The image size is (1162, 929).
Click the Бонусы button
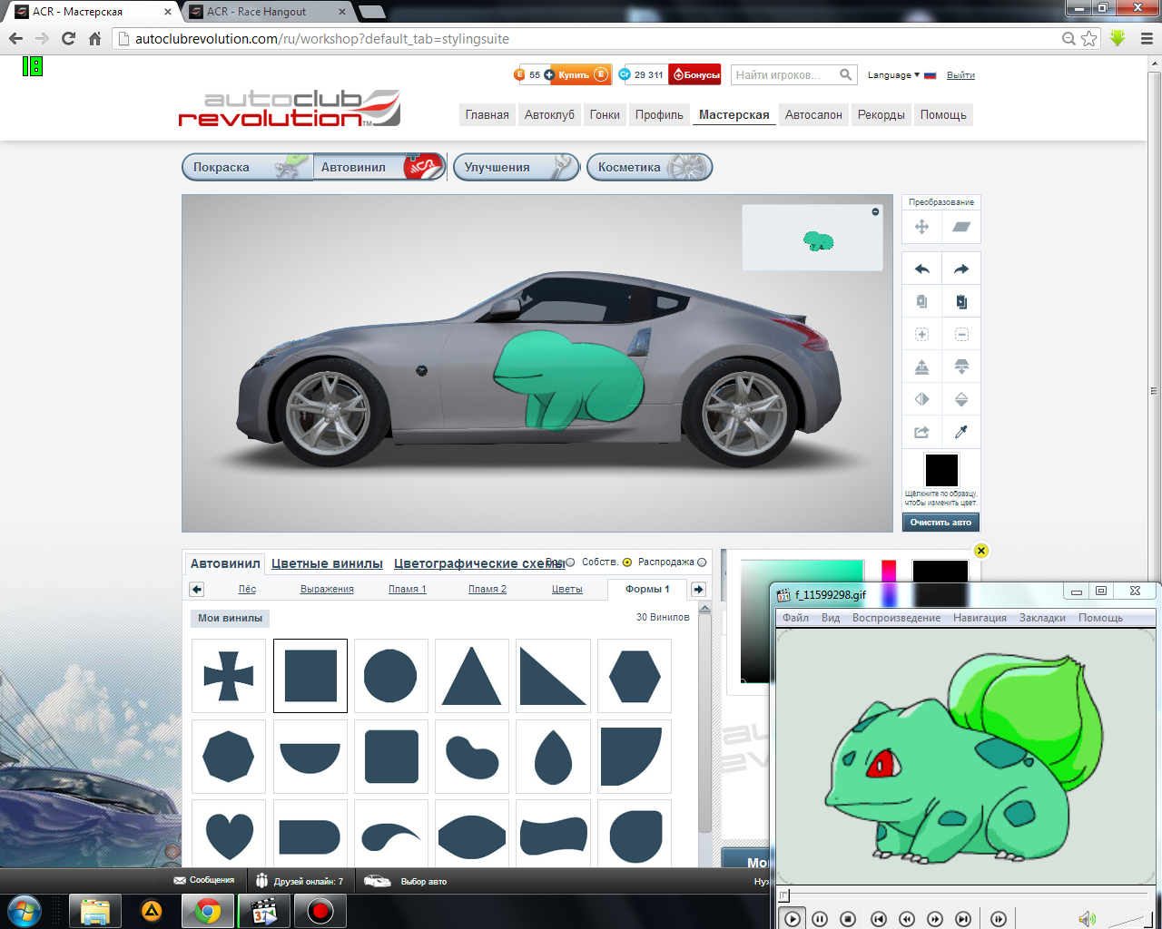click(695, 75)
